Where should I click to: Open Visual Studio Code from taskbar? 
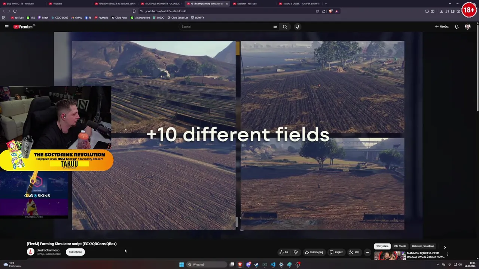[x=273, y=265]
